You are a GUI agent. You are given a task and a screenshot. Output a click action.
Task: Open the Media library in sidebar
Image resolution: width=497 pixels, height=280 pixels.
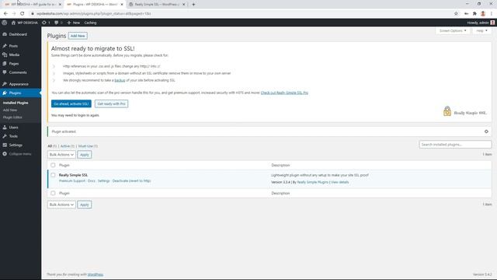point(14,54)
